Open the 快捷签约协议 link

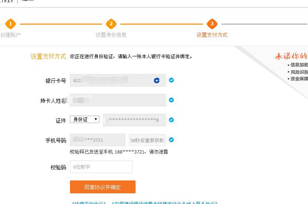[89, 203]
